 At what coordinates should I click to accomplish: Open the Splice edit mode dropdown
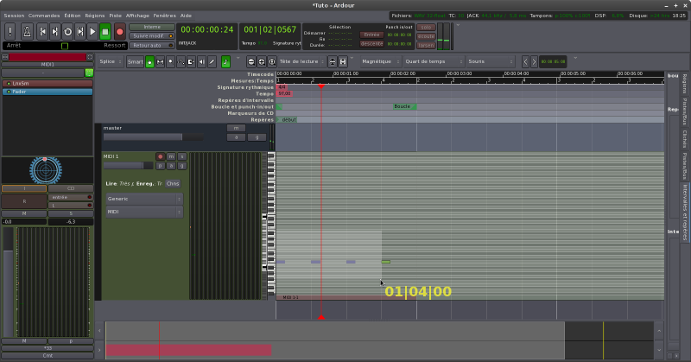110,61
